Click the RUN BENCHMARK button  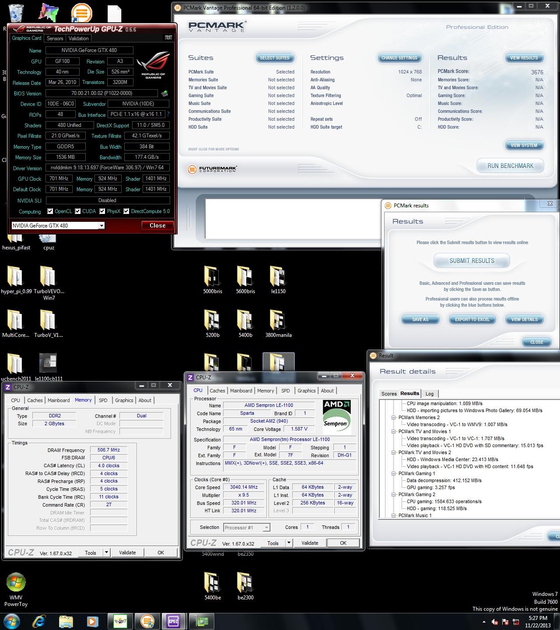(511, 166)
